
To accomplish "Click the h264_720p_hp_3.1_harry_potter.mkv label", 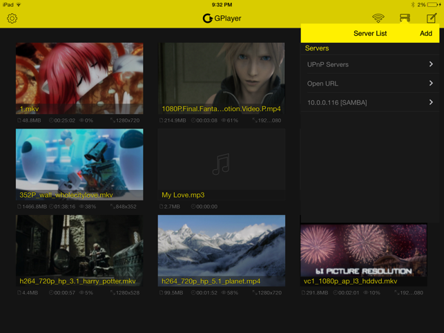I will pos(77,281).
